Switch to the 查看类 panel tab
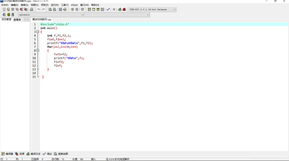This screenshot has width=289, height=161. coord(17,19)
